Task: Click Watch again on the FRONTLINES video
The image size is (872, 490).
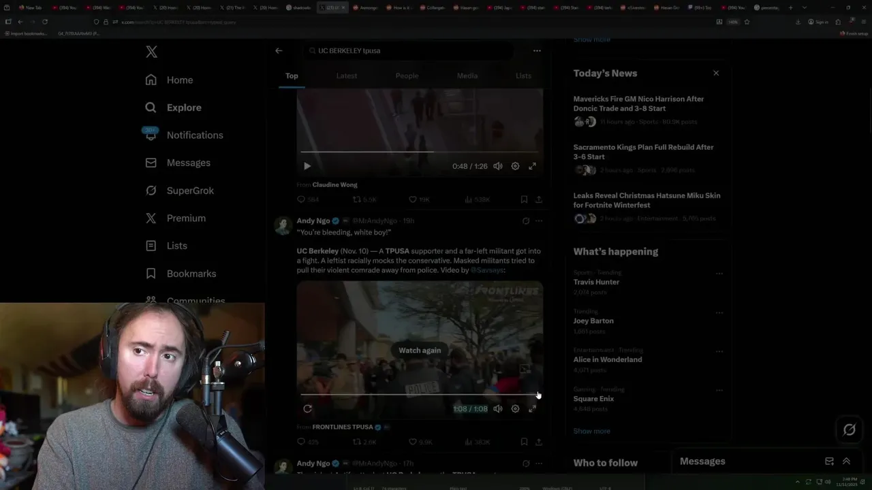Action: (420, 350)
